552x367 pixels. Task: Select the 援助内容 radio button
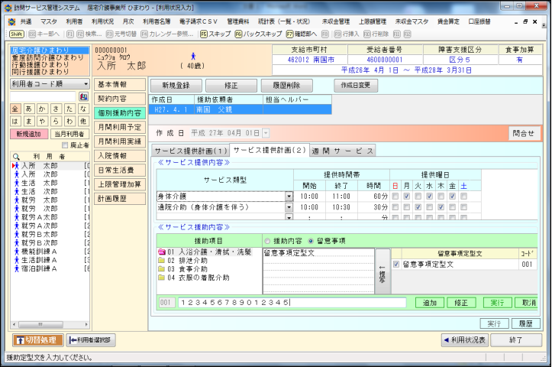(266, 239)
